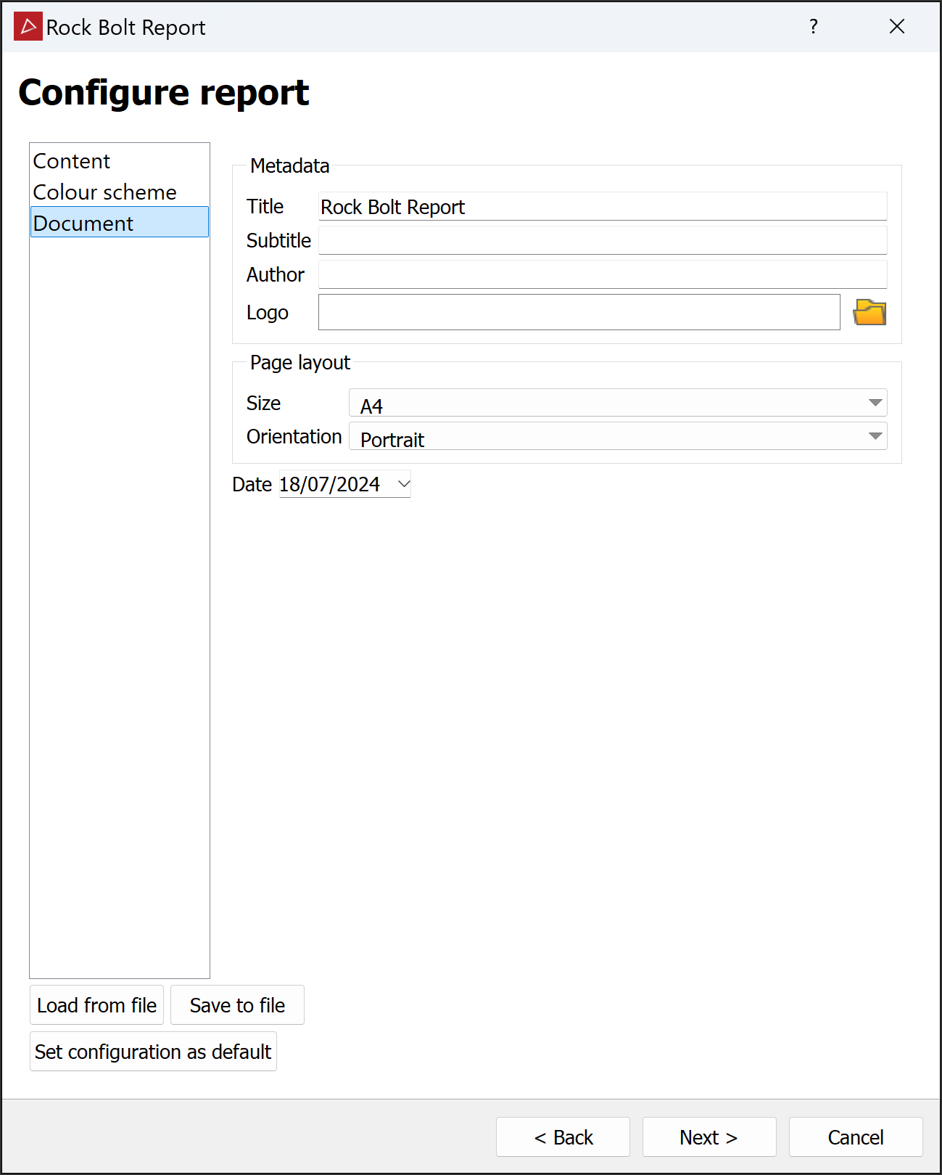Open the Date picker dropdown arrow
942x1175 pixels.
click(x=404, y=484)
